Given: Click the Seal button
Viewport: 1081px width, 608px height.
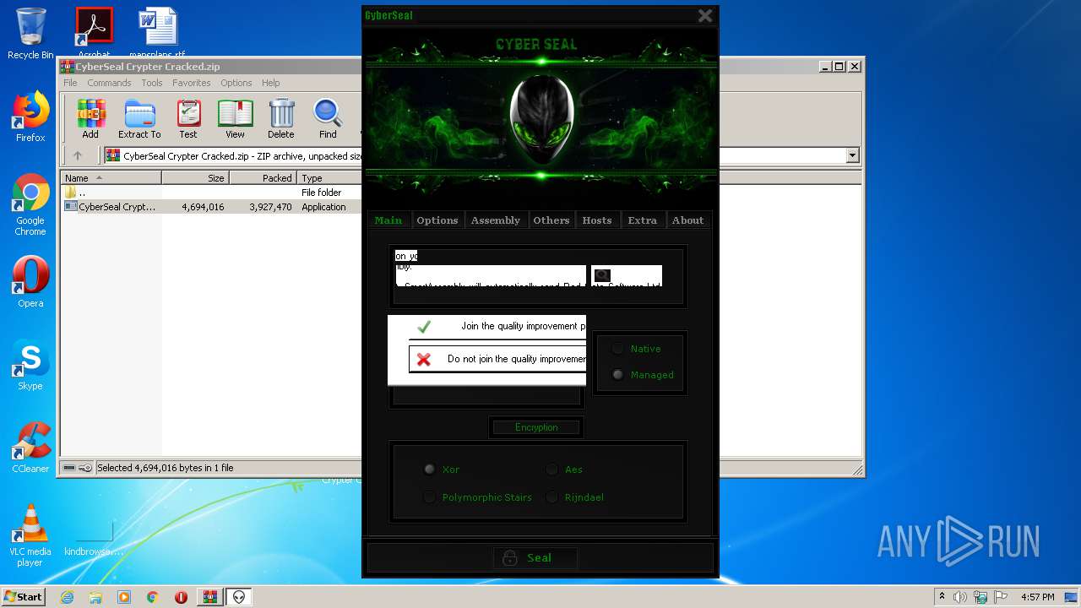Looking at the screenshot, I should point(535,557).
